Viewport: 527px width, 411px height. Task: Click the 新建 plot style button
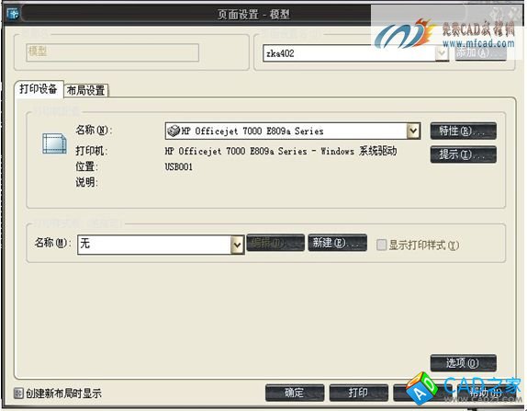pyautogui.click(x=337, y=243)
